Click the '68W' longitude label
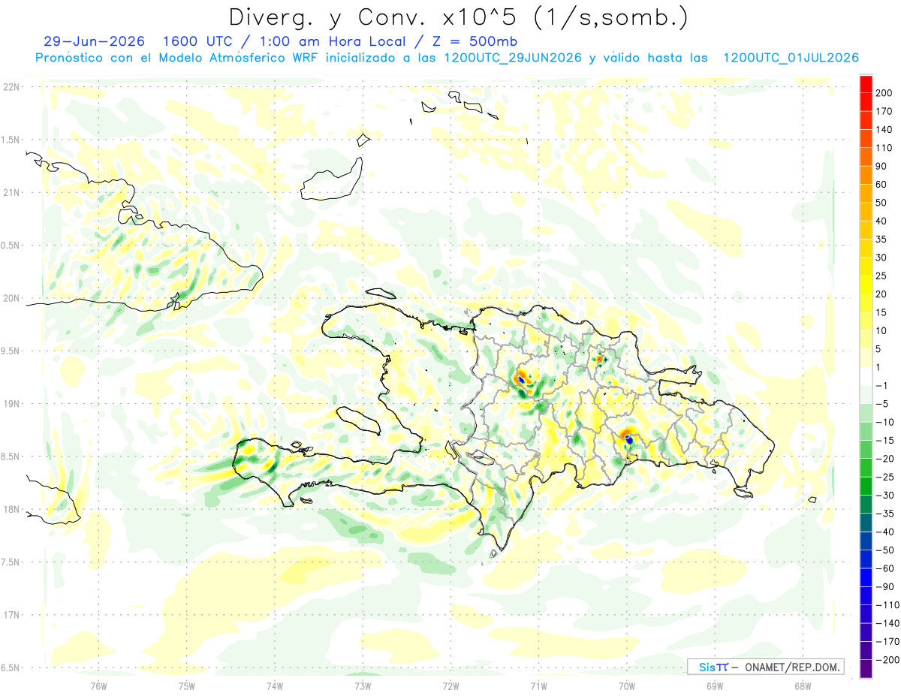 click(x=803, y=685)
